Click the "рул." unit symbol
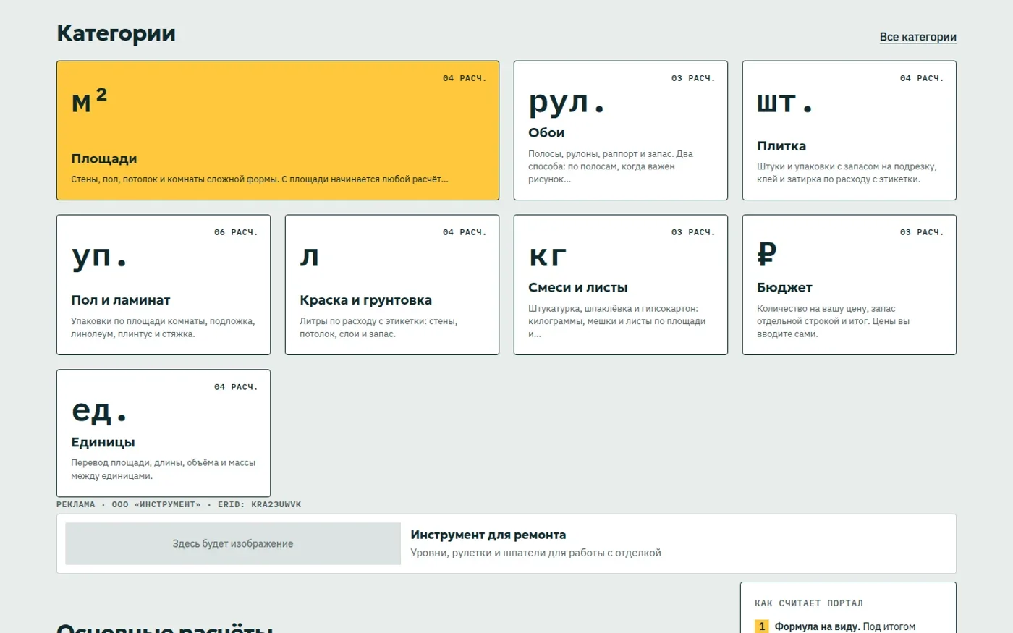1013x633 pixels. tap(567, 102)
